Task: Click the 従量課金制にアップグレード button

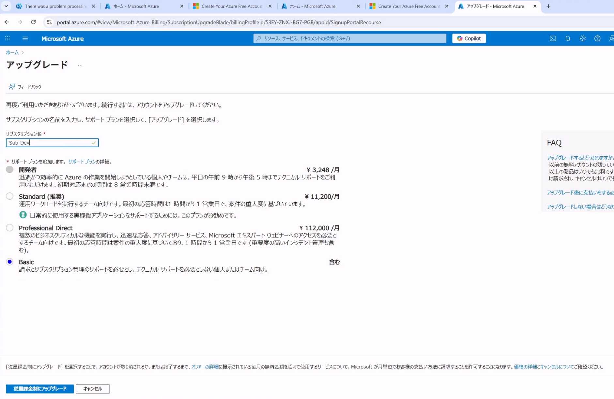Action: pos(40,389)
